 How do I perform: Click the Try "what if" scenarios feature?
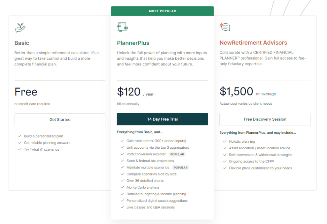pos(42,149)
